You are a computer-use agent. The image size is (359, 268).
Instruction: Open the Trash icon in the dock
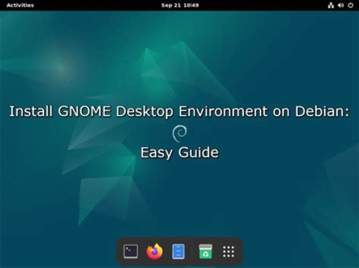(205, 252)
